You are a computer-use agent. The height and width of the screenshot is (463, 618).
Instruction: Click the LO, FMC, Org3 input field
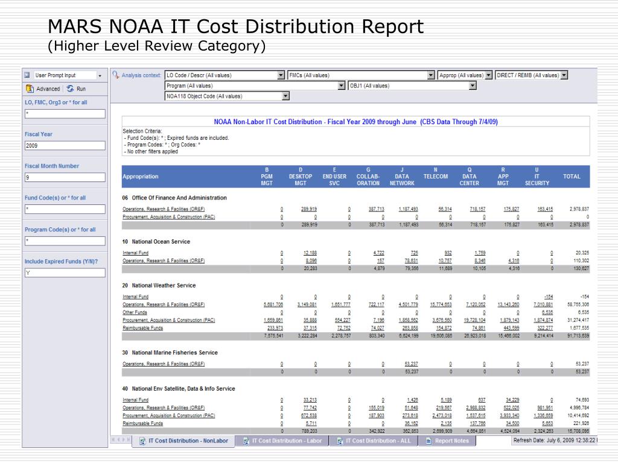pyautogui.click(x=65, y=114)
